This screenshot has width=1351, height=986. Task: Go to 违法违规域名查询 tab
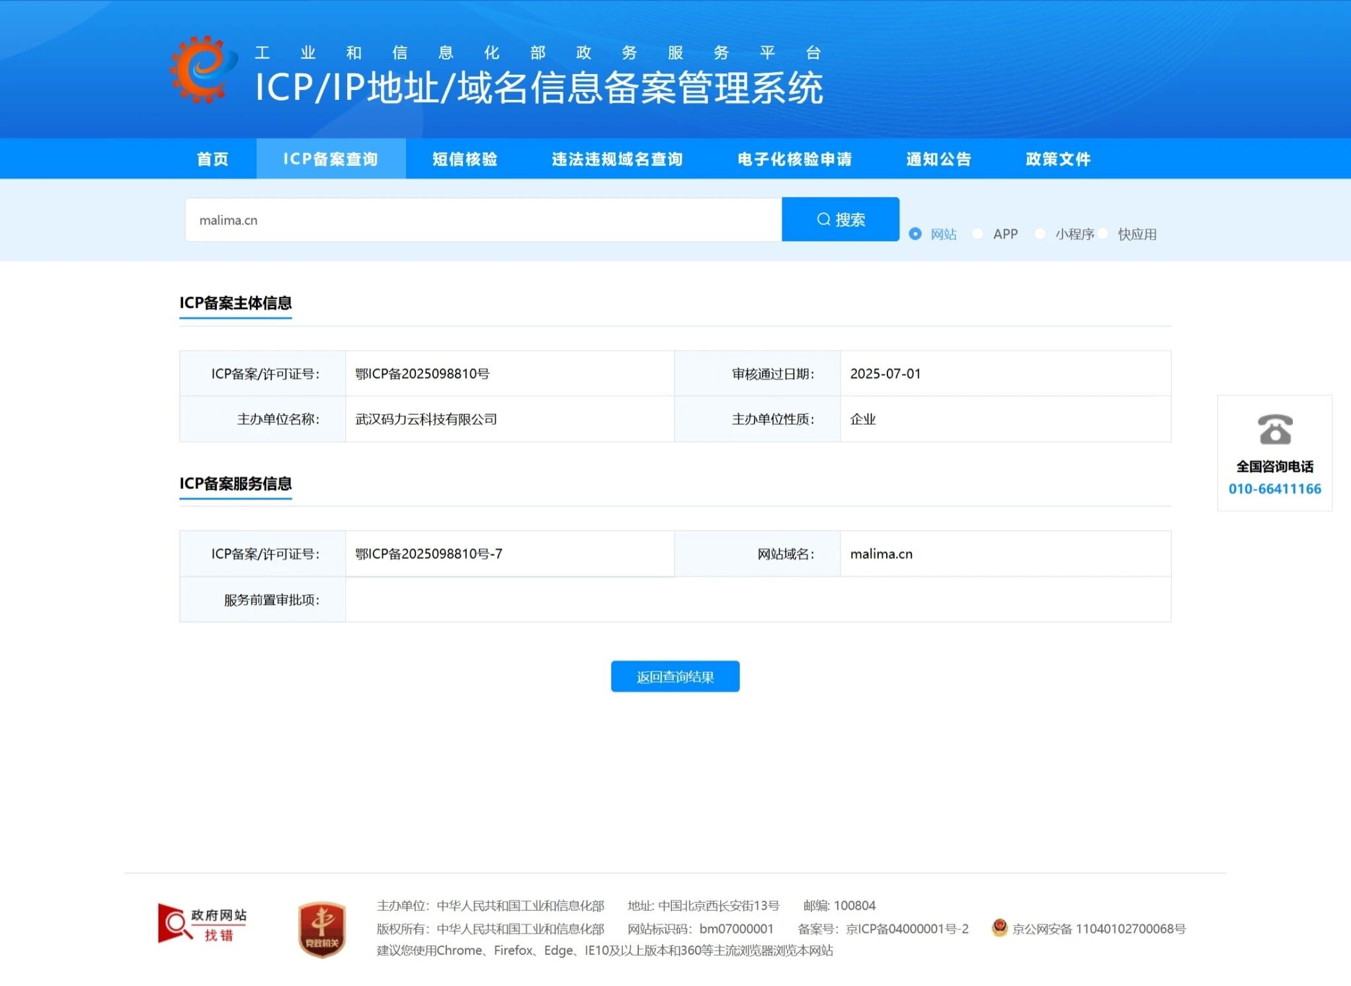(617, 159)
